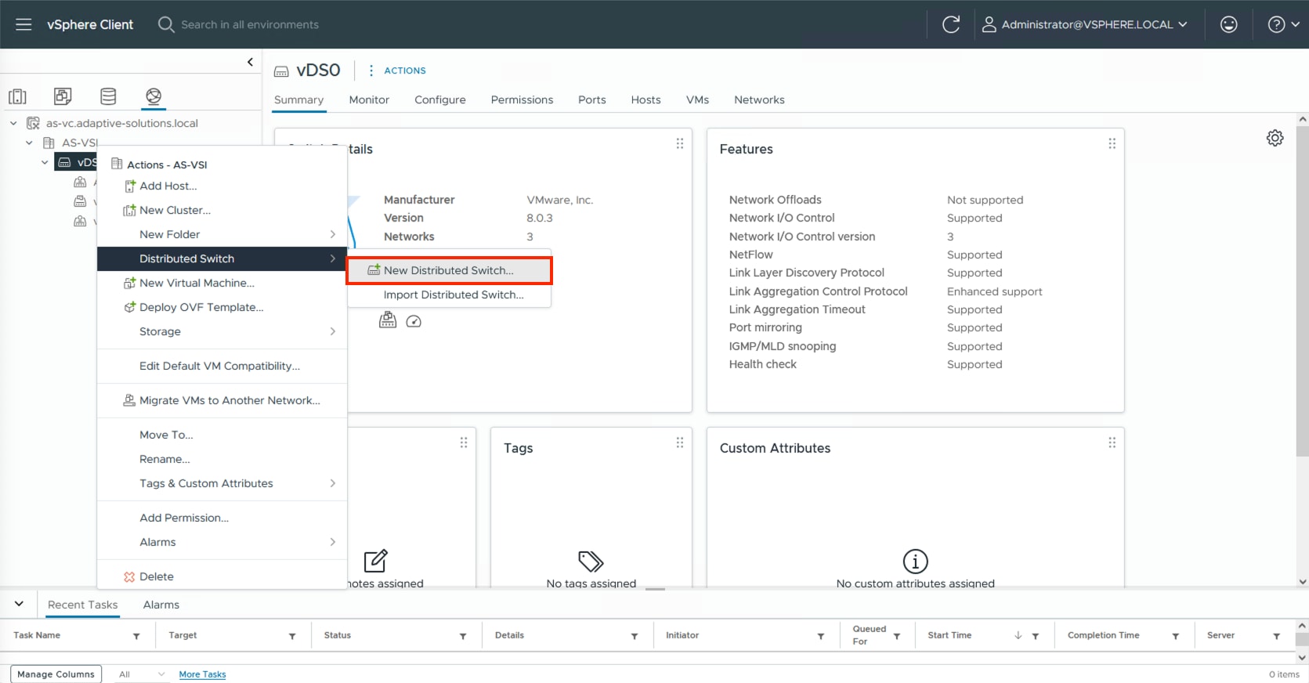The height and width of the screenshot is (683, 1309).
Task: Click the edit notes pencil icon
Action: pos(375,561)
